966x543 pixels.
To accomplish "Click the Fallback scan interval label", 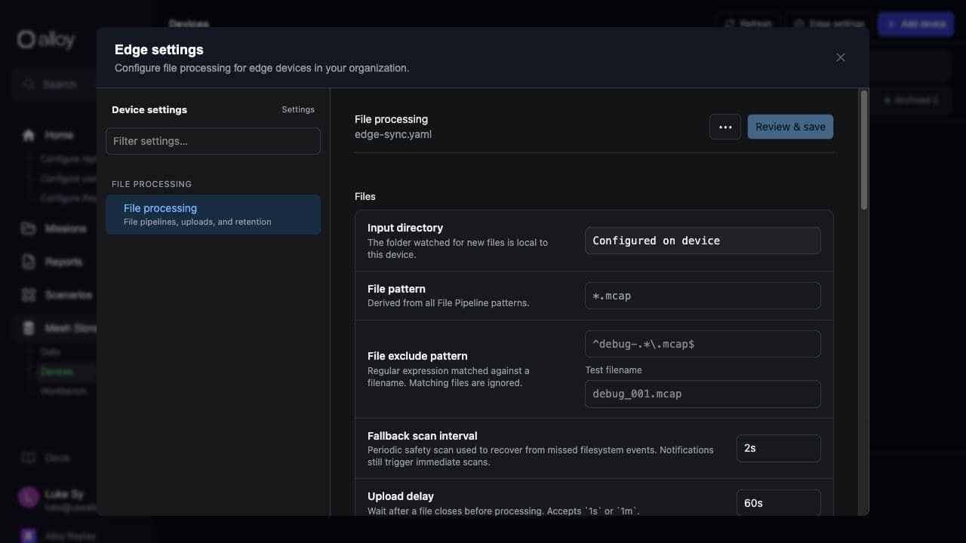I will pyautogui.click(x=423, y=436).
